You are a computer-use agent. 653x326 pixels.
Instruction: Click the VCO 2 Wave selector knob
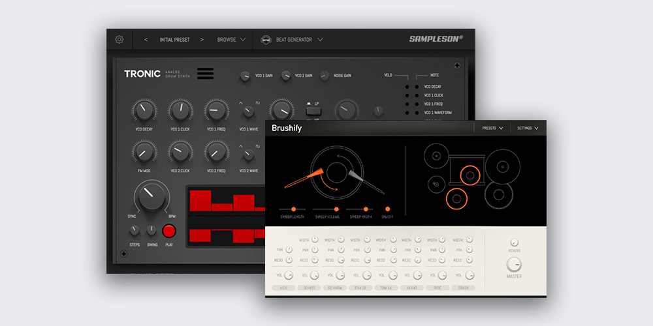tap(249, 155)
